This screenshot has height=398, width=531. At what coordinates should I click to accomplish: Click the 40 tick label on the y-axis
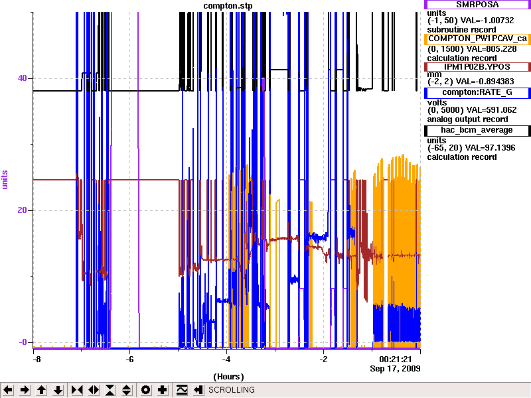click(22, 78)
